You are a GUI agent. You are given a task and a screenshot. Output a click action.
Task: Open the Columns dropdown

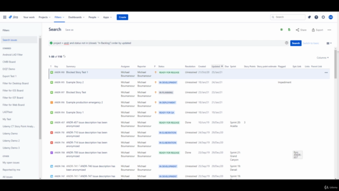point(323,58)
